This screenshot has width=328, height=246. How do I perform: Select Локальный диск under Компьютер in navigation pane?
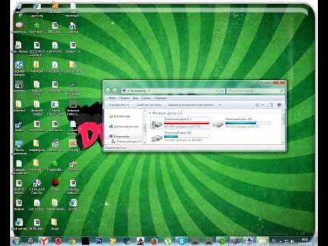pyautogui.click(x=126, y=141)
